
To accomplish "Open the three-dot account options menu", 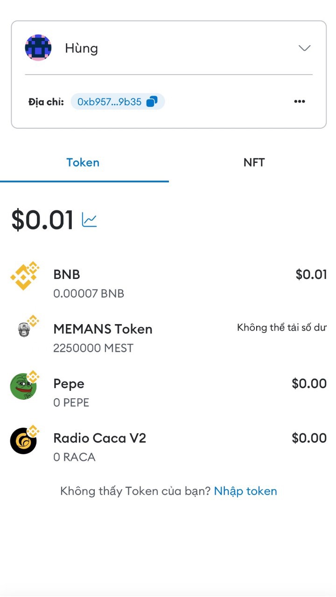I will tap(300, 101).
